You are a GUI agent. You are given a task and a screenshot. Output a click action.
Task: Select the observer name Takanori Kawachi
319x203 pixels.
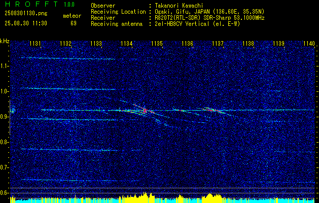178,6
